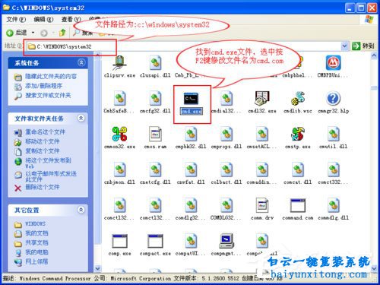
Task: Select the cmmon32.exe file icon
Action: pyautogui.click(x=119, y=134)
